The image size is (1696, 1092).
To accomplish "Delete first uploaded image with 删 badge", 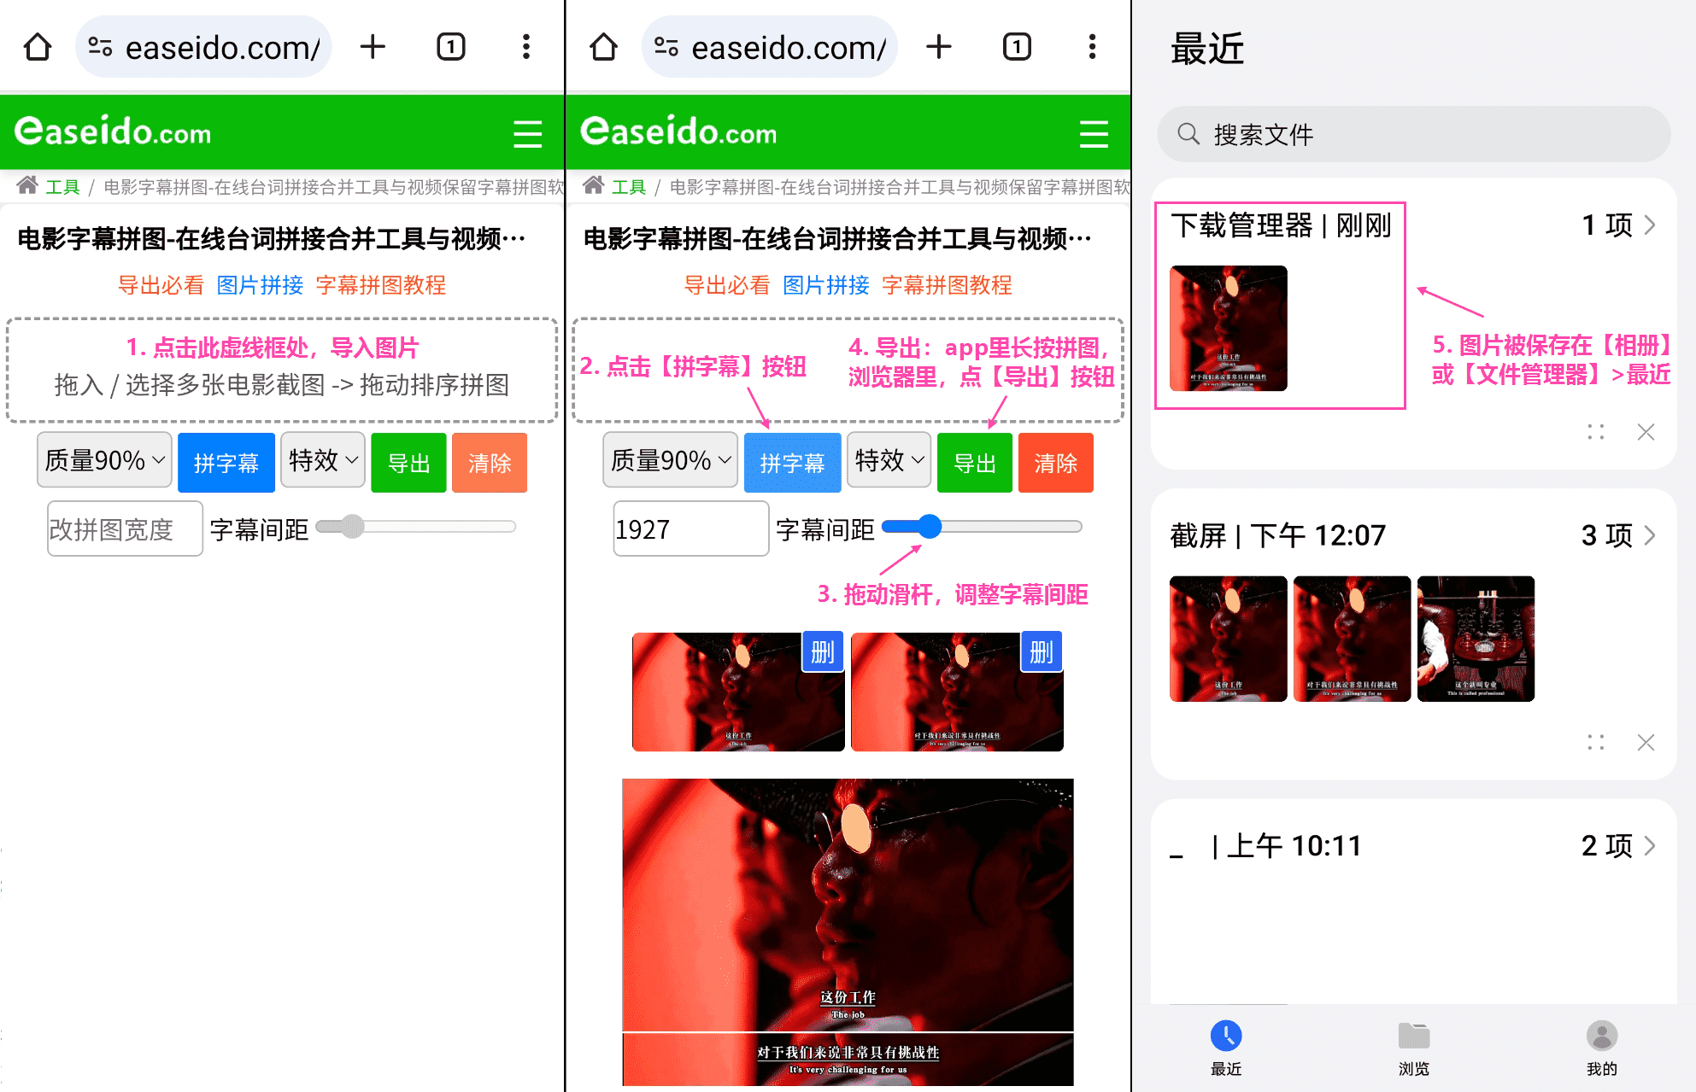I will pyautogui.click(x=822, y=652).
